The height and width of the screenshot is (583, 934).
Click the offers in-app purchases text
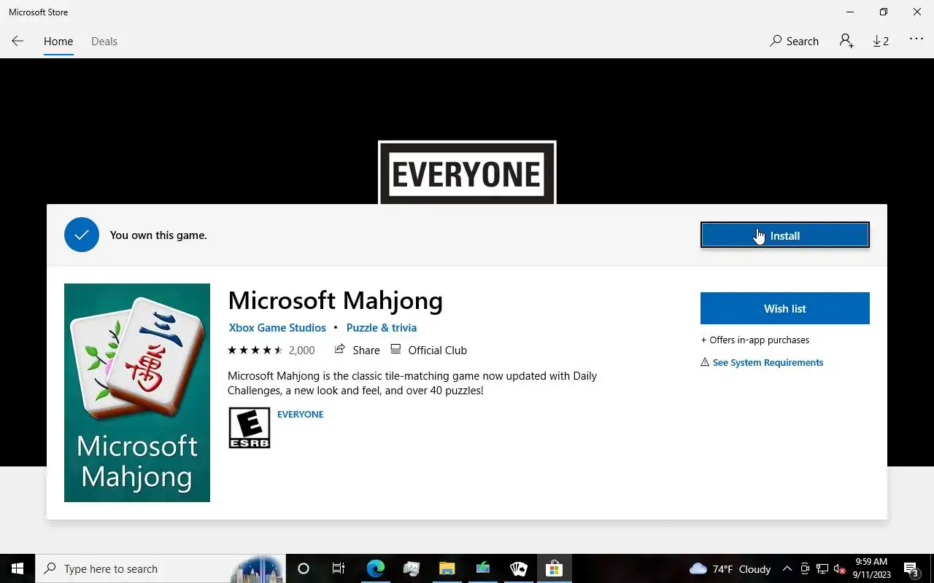755,340
